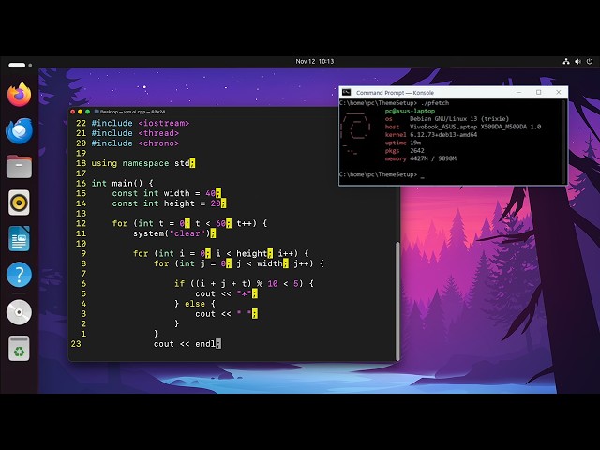Launch LibreOffice Writer from the dock

19,238
